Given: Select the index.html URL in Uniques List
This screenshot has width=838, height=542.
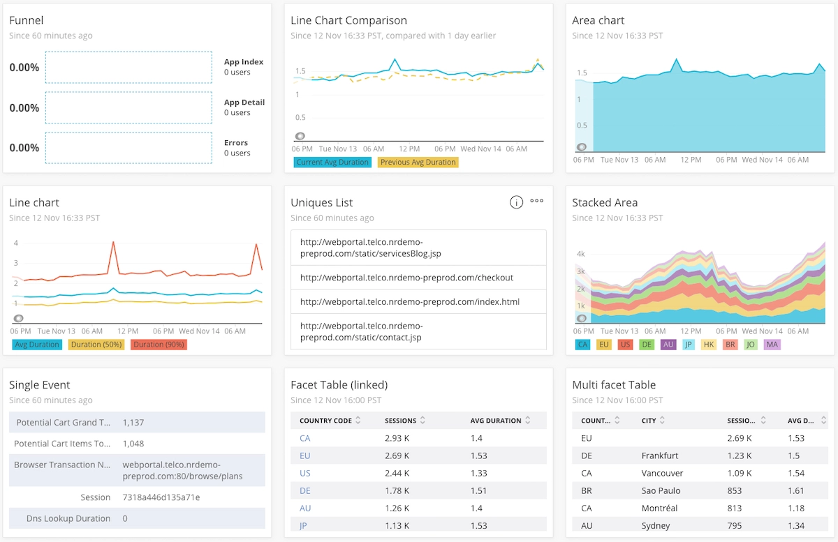Looking at the screenshot, I should tap(418, 302).
